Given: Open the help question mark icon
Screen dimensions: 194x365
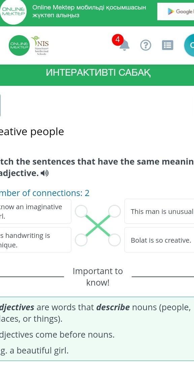Looking at the screenshot, I should (x=146, y=45).
